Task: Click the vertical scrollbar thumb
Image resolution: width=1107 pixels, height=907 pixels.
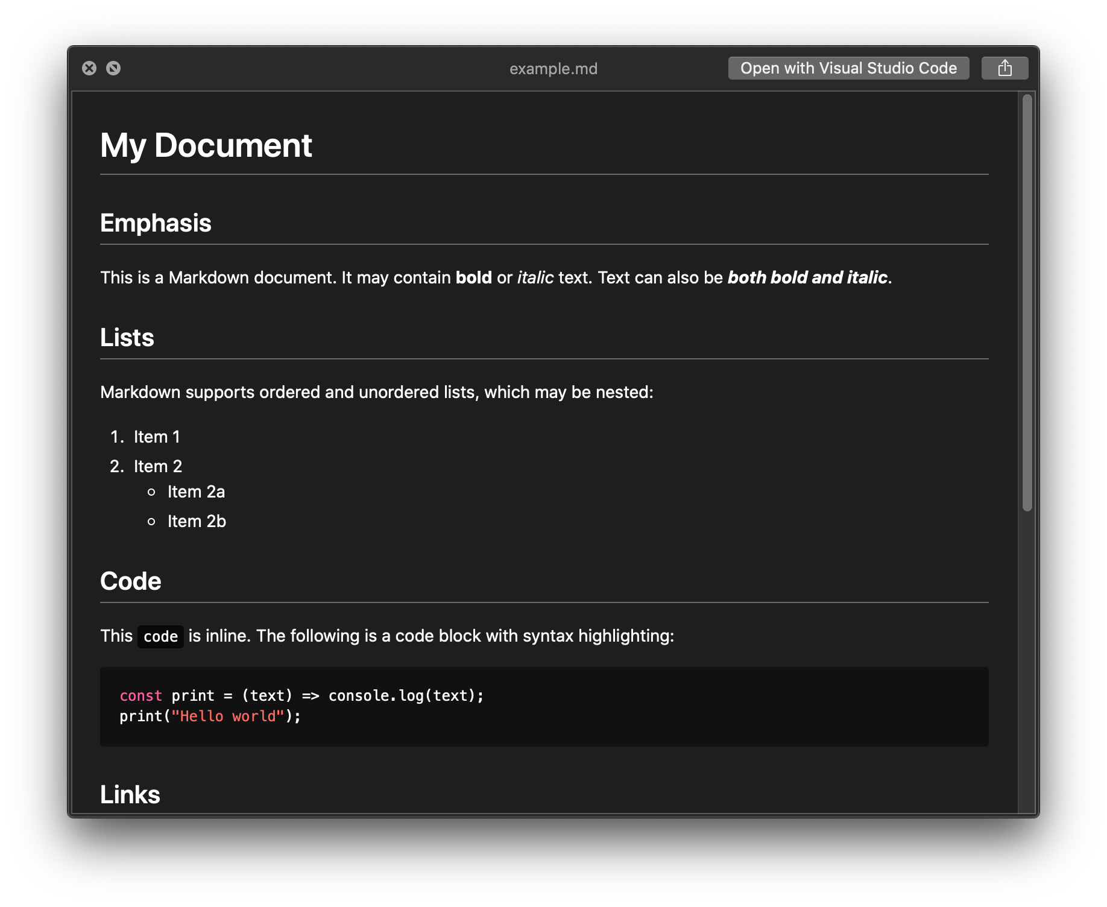Action: pos(1027,302)
